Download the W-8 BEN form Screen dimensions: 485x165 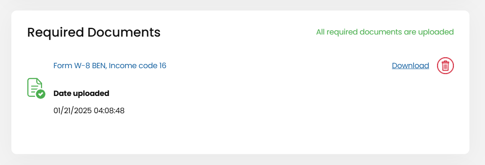tap(410, 66)
